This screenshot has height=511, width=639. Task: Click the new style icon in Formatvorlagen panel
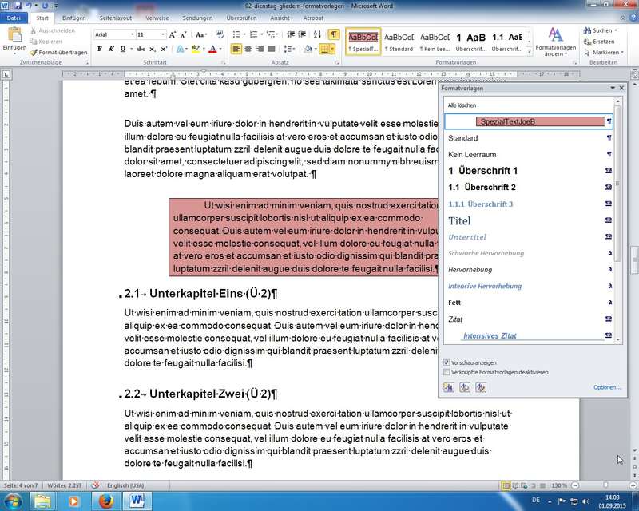(449, 387)
